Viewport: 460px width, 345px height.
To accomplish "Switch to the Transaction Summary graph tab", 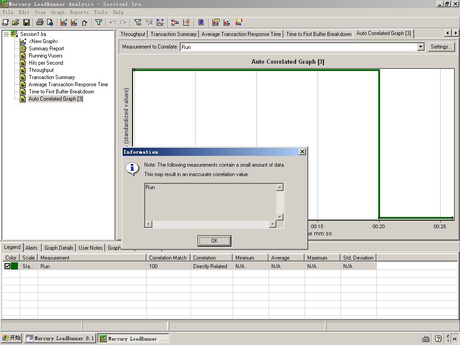I will (173, 34).
